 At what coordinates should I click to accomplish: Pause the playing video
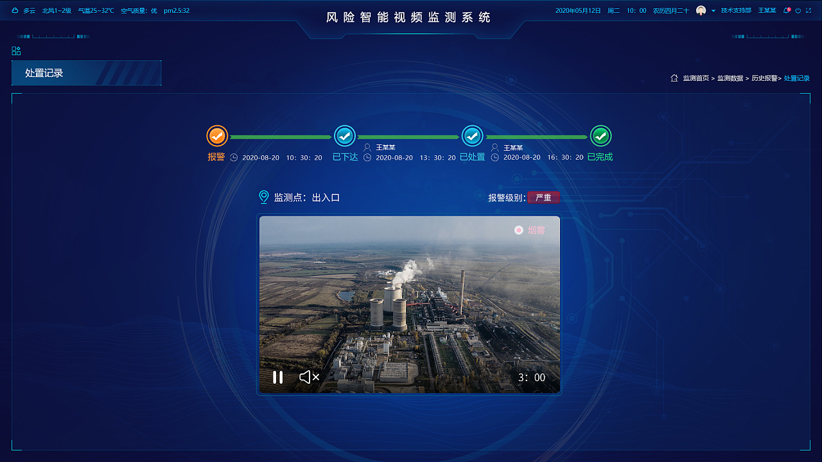277,377
